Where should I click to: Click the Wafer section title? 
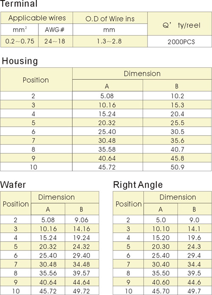point(13,184)
